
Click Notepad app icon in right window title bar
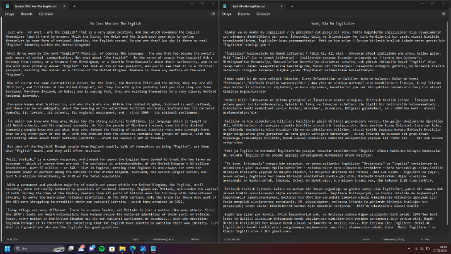pos(225,6)
